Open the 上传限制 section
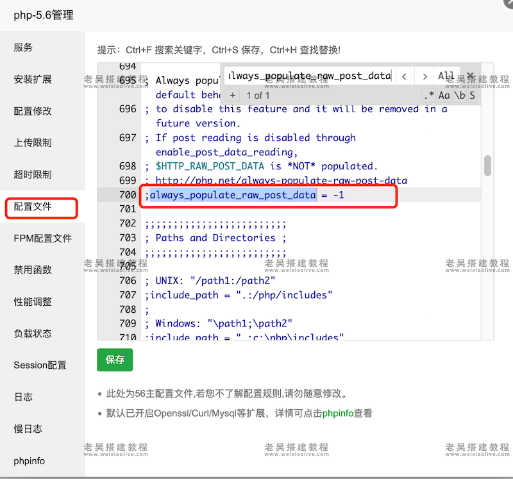513x479 pixels. [33, 142]
